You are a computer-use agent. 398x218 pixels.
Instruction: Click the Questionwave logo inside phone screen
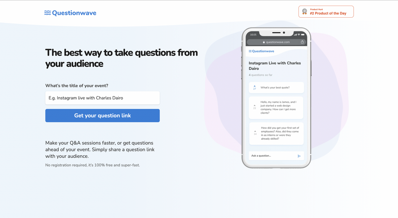click(261, 51)
